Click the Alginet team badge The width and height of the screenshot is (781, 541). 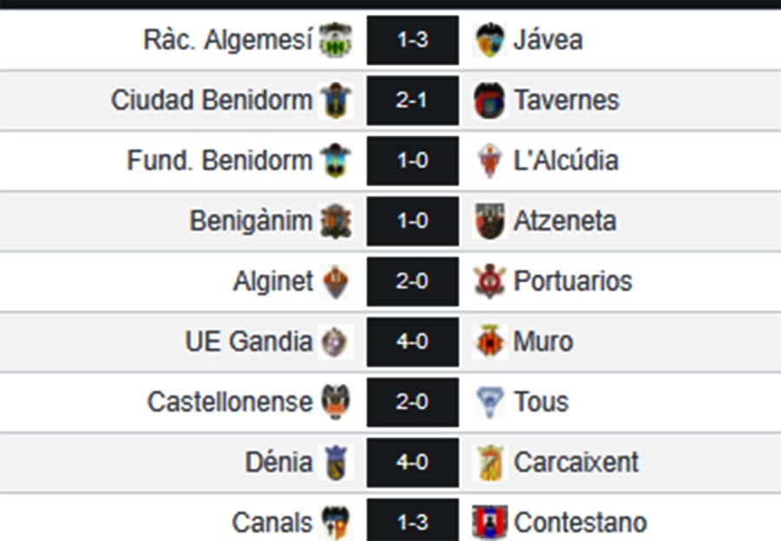tap(338, 281)
